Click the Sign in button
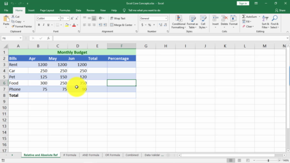 pyautogui.click(x=243, y=3)
